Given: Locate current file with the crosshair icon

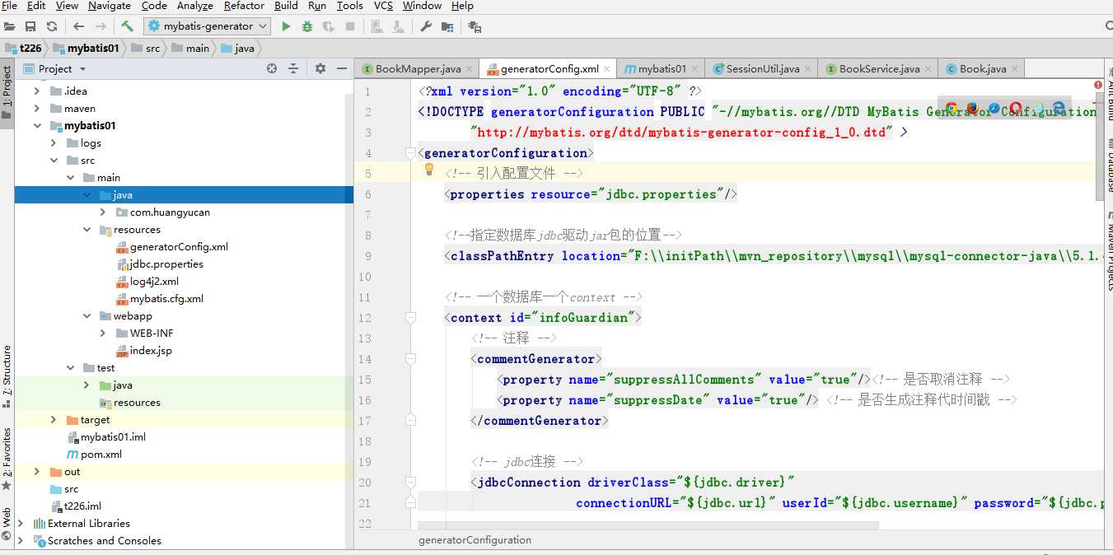Looking at the screenshot, I should (x=272, y=68).
